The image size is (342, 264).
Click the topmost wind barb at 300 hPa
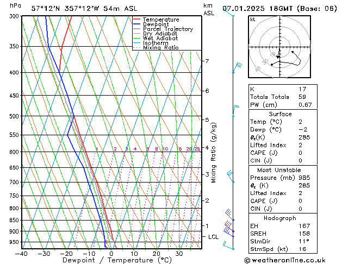[x=230, y=13]
